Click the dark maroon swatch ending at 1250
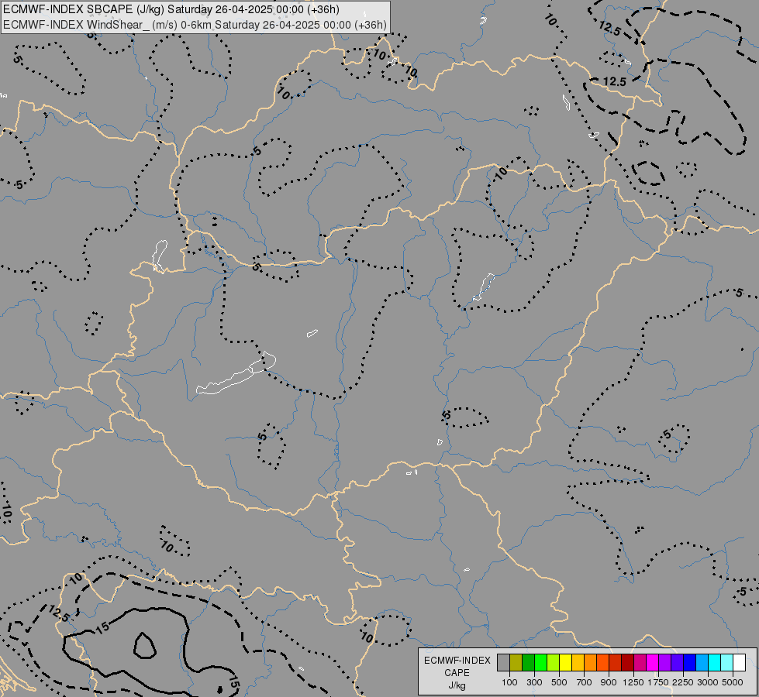759x697 pixels. 628,663
